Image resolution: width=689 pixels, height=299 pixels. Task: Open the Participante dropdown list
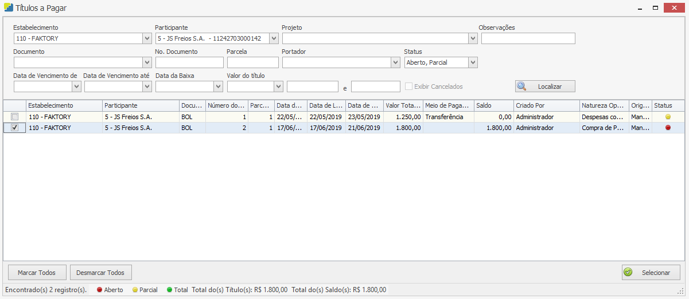coord(274,38)
